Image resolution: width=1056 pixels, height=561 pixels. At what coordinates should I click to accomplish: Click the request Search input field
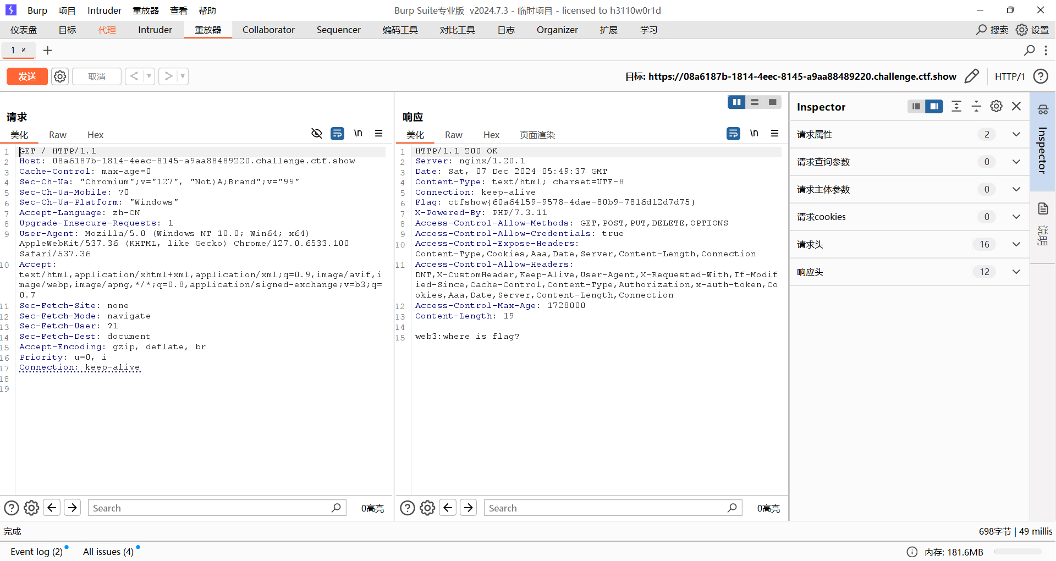(209, 508)
